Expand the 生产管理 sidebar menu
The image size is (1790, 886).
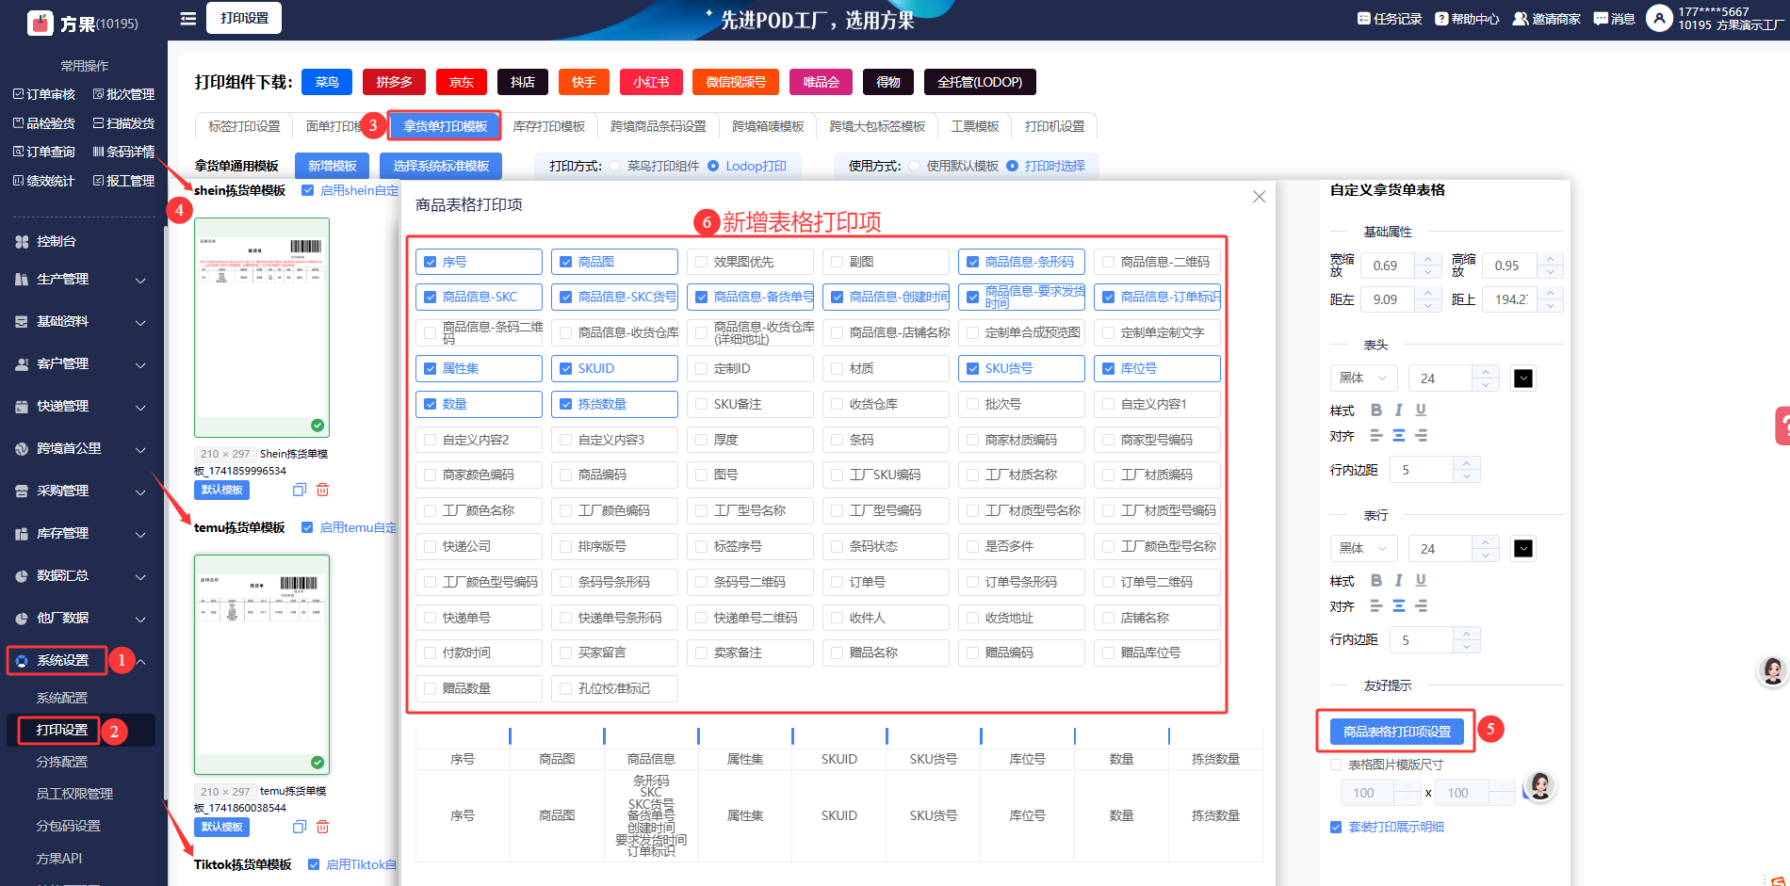click(81, 280)
